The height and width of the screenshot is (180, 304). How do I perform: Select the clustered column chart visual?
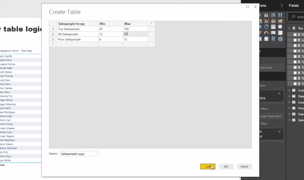pos(266,15)
